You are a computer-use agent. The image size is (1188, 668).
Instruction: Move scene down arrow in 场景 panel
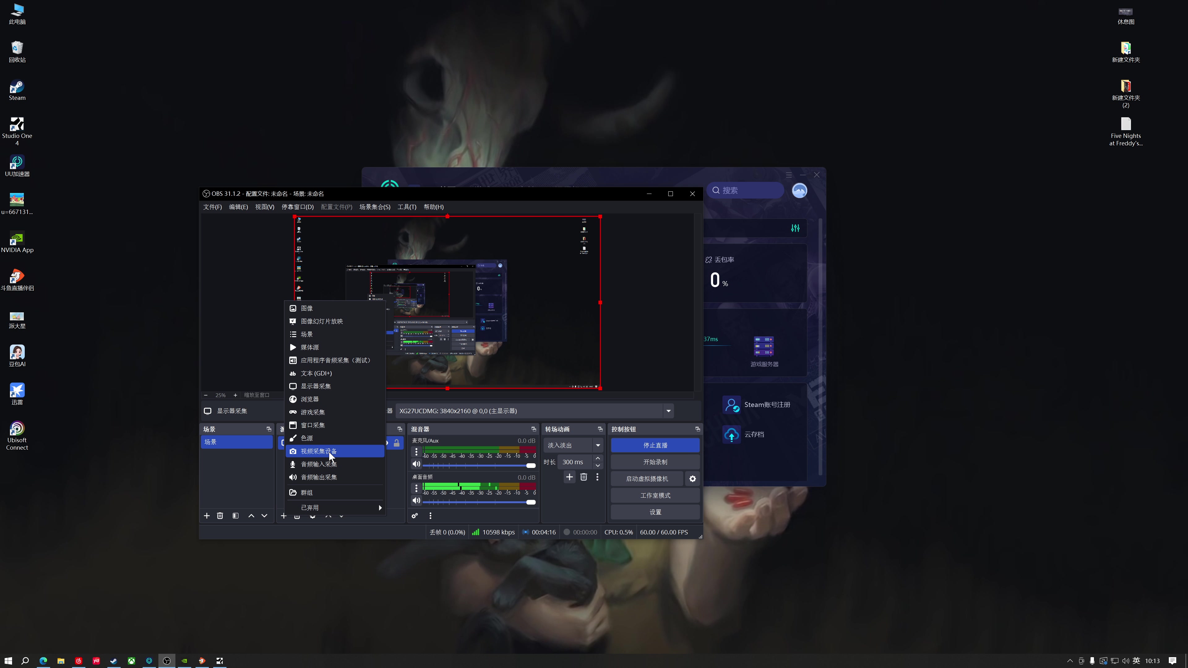(264, 516)
